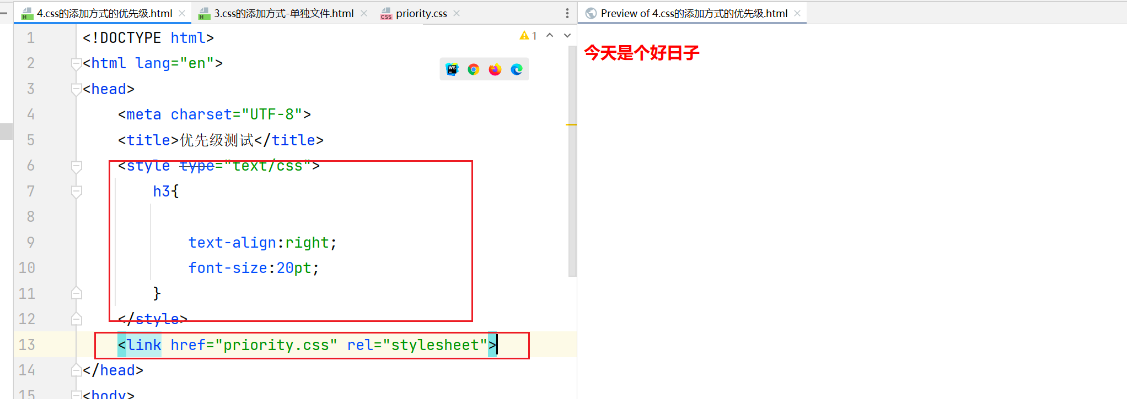Click the </style> closing tag
This screenshot has height=399, width=1127.
point(153,319)
